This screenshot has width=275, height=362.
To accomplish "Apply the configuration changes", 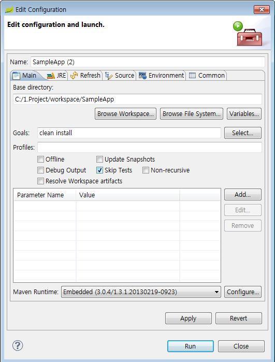I will [189, 318].
